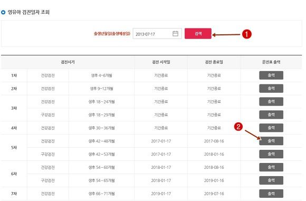306x201 pixels.
Task: Print questionnaire for 생후 9~12개월 checkup
Action: click(271, 89)
